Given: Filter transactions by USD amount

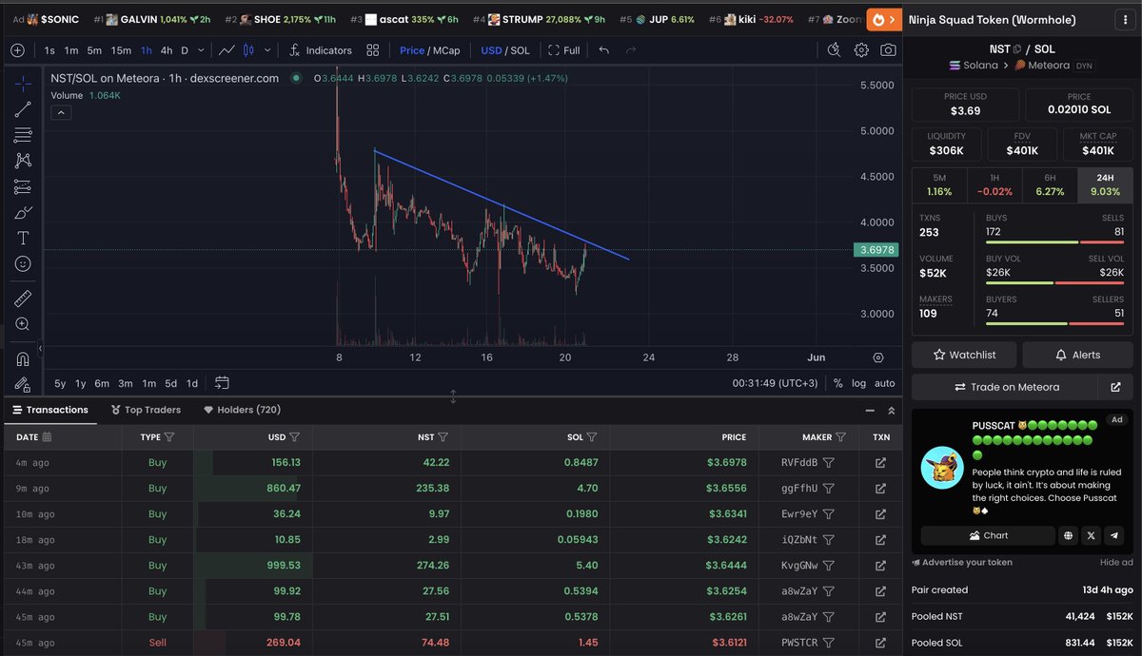Looking at the screenshot, I should click(294, 437).
